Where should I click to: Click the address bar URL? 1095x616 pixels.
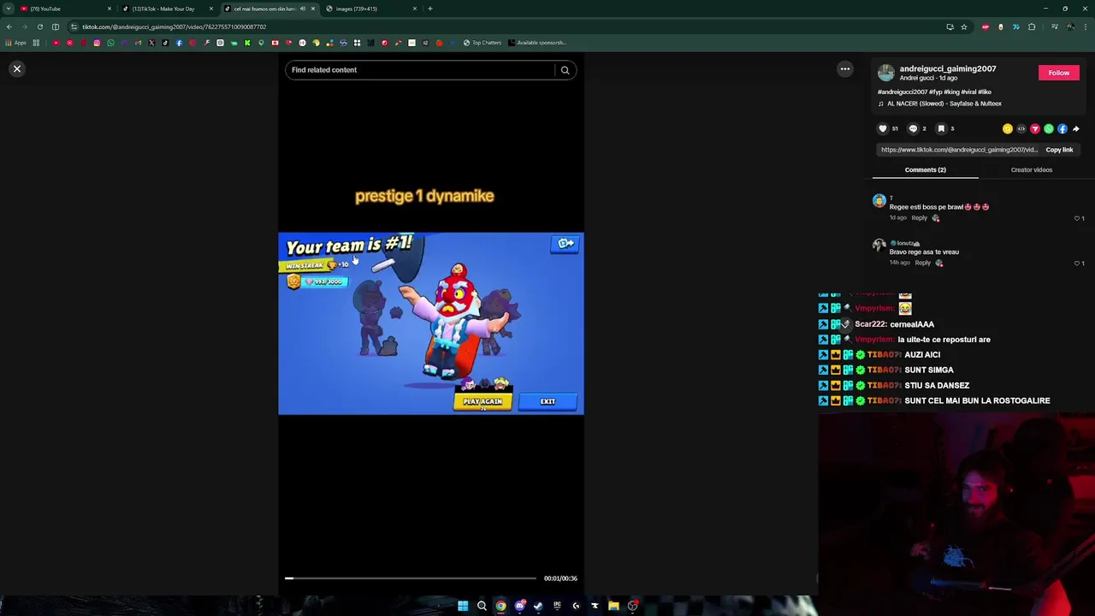coord(175,27)
